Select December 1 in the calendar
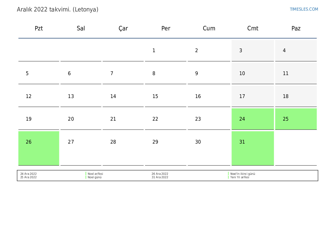The image size is (335, 237). pyautogui.click(x=154, y=51)
